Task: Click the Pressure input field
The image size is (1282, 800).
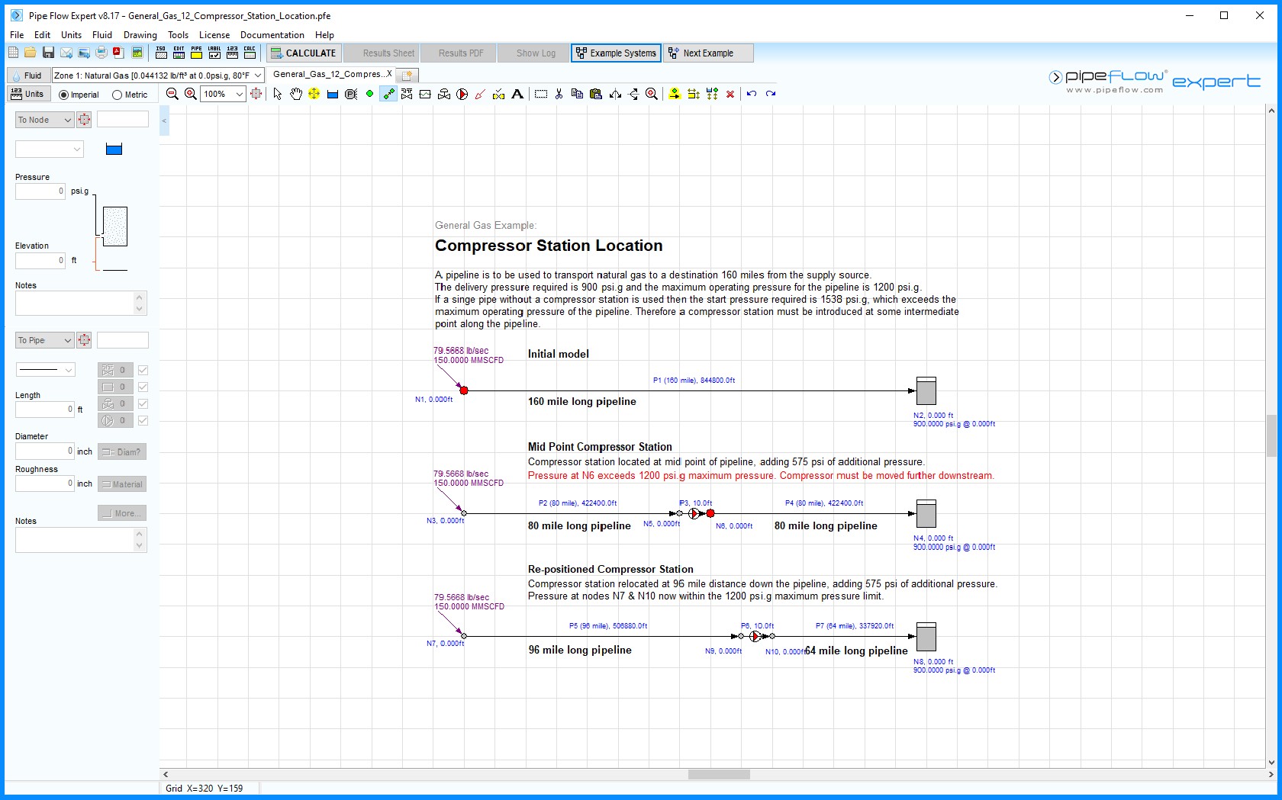Action: (x=40, y=191)
